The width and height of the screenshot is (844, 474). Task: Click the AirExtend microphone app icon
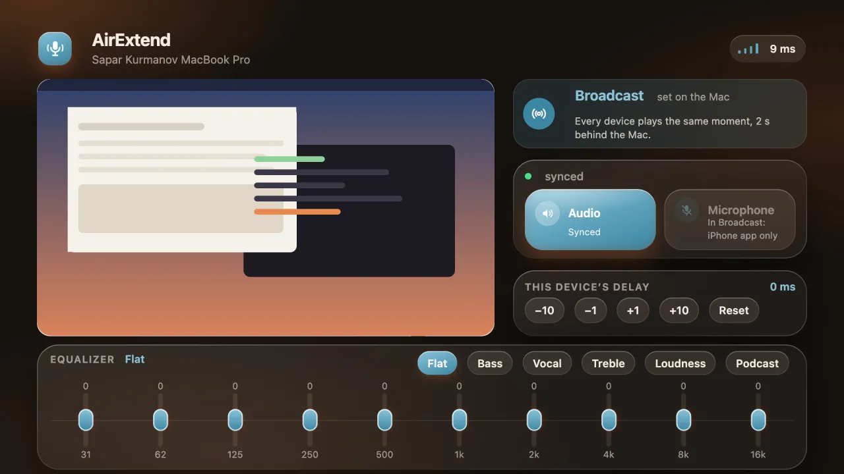click(55, 49)
